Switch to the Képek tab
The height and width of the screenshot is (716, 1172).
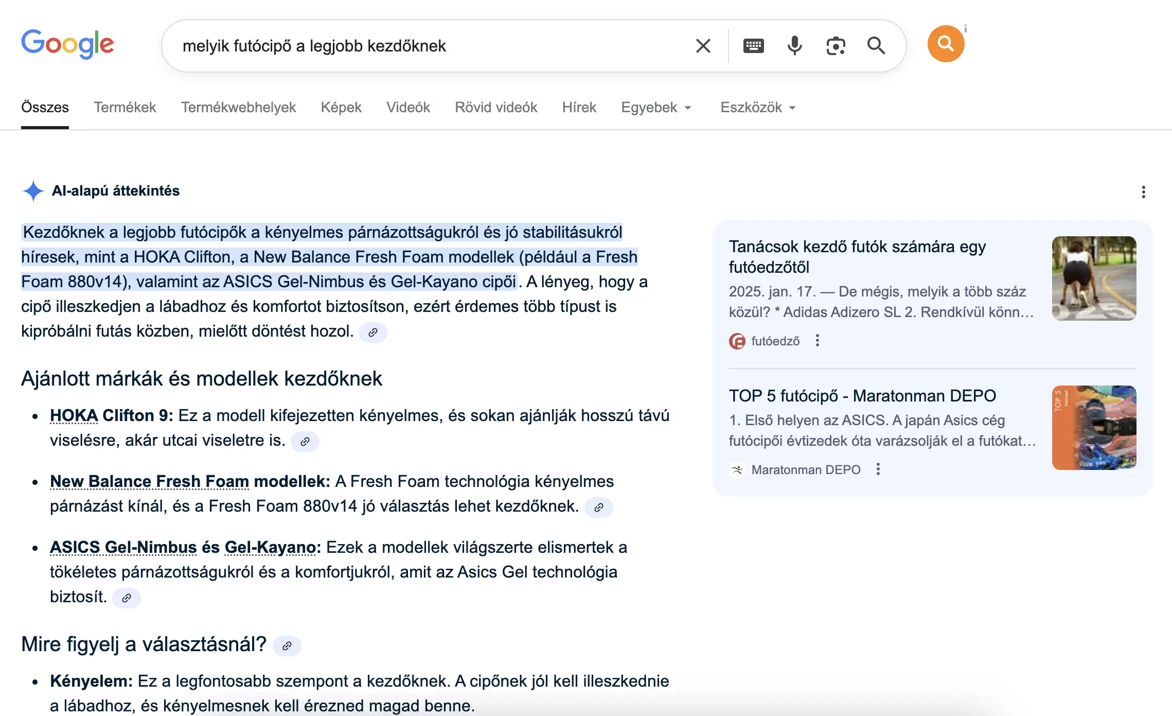tap(341, 107)
